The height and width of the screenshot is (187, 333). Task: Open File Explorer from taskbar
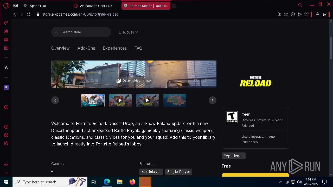120,182
